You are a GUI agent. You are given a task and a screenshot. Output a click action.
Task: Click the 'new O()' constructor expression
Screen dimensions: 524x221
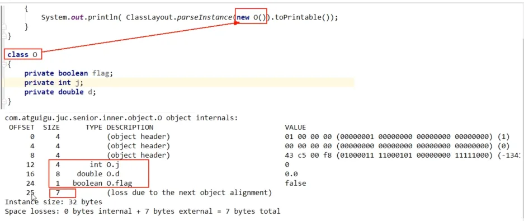[x=251, y=17]
